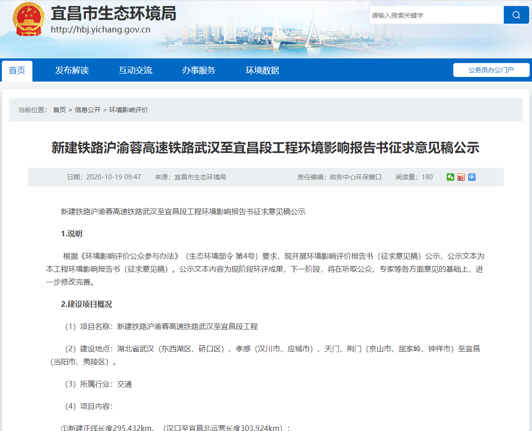The image size is (532, 431).
Task: Click the 公务员办公门户 button
Action: coord(491,70)
